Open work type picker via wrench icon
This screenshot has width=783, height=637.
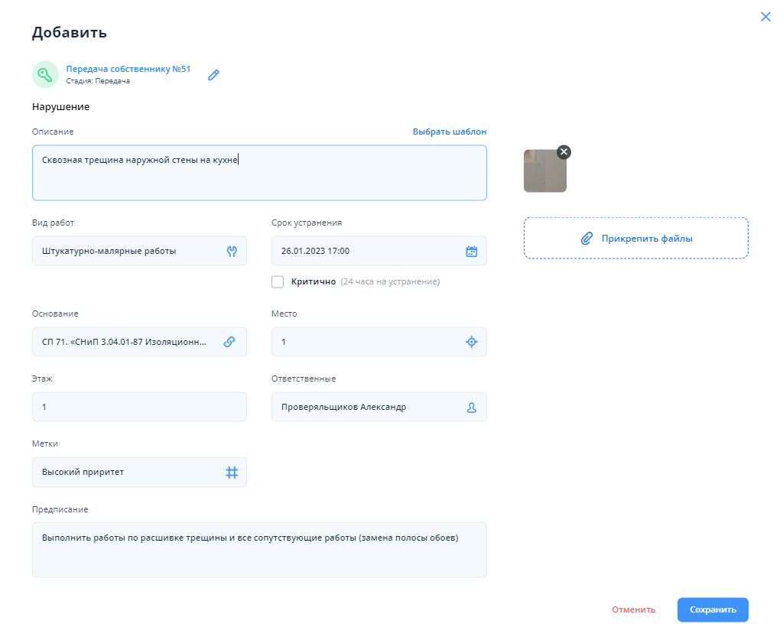(232, 251)
